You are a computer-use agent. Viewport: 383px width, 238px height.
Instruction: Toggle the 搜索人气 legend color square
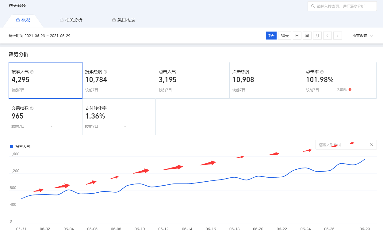pyautogui.click(x=12, y=147)
